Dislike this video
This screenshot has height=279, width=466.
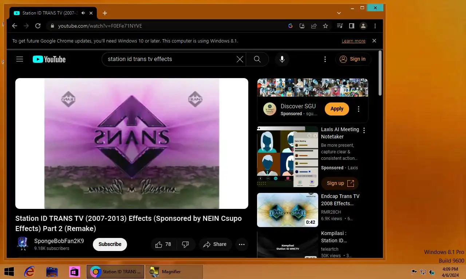(186, 244)
